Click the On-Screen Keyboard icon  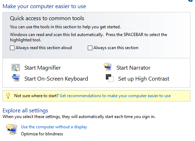(16, 78)
